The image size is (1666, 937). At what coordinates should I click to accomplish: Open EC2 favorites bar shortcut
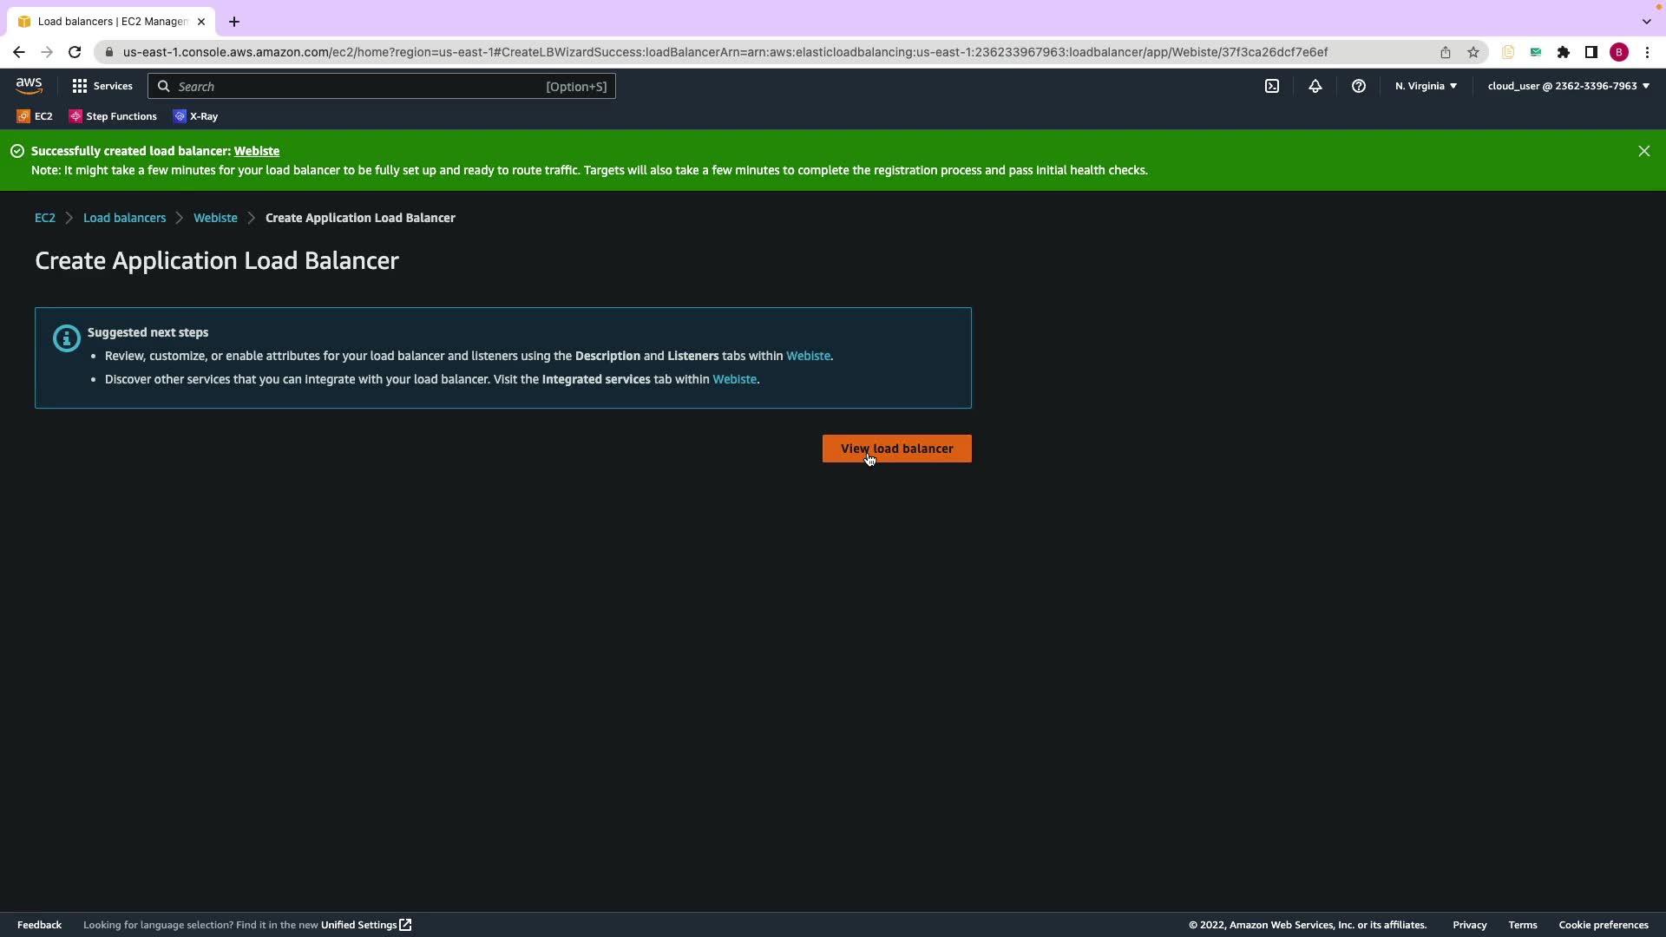[x=35, y=116]
